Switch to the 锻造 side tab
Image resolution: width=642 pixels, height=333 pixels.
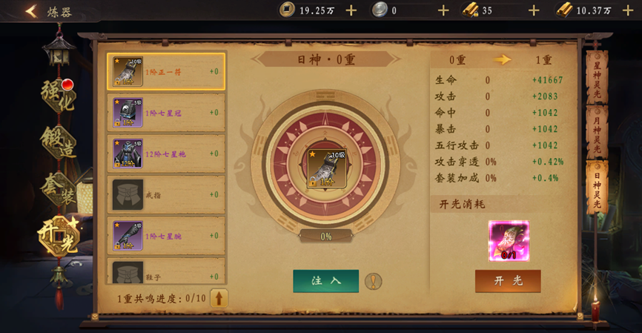click(59, 142)
